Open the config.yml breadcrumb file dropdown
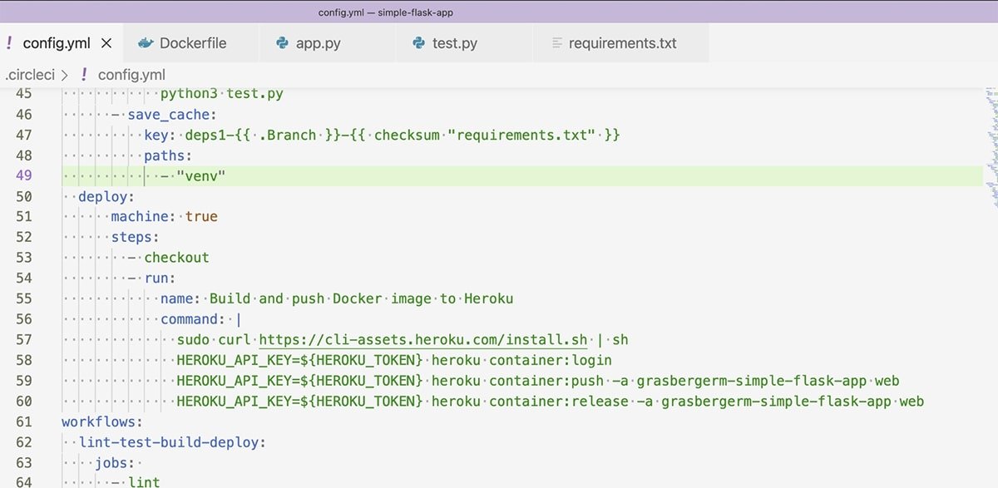 tap(131, 75)
